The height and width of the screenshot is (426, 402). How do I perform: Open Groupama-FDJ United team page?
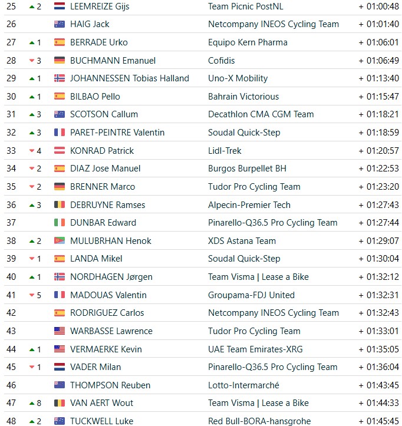(251, 295)
